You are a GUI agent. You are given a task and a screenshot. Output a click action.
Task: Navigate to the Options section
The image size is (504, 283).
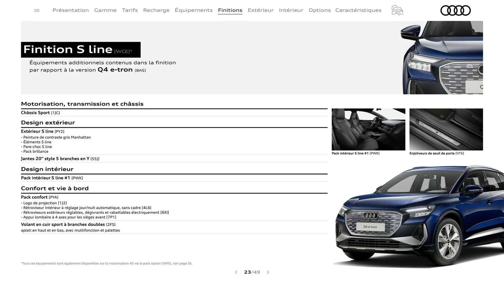click(319, 10)
